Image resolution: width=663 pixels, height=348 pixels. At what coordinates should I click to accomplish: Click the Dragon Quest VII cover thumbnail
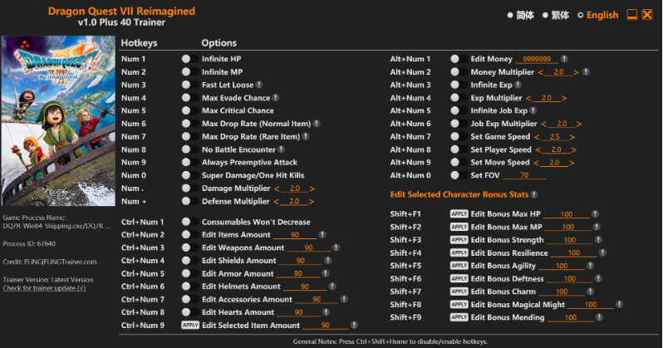pos(58,121)
